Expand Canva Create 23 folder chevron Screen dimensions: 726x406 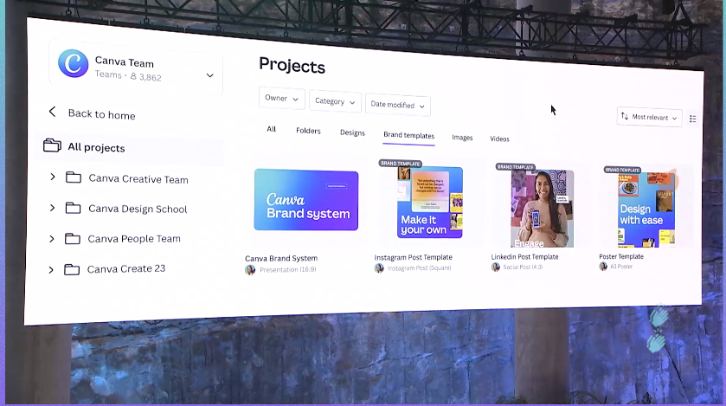pos(51,270)
